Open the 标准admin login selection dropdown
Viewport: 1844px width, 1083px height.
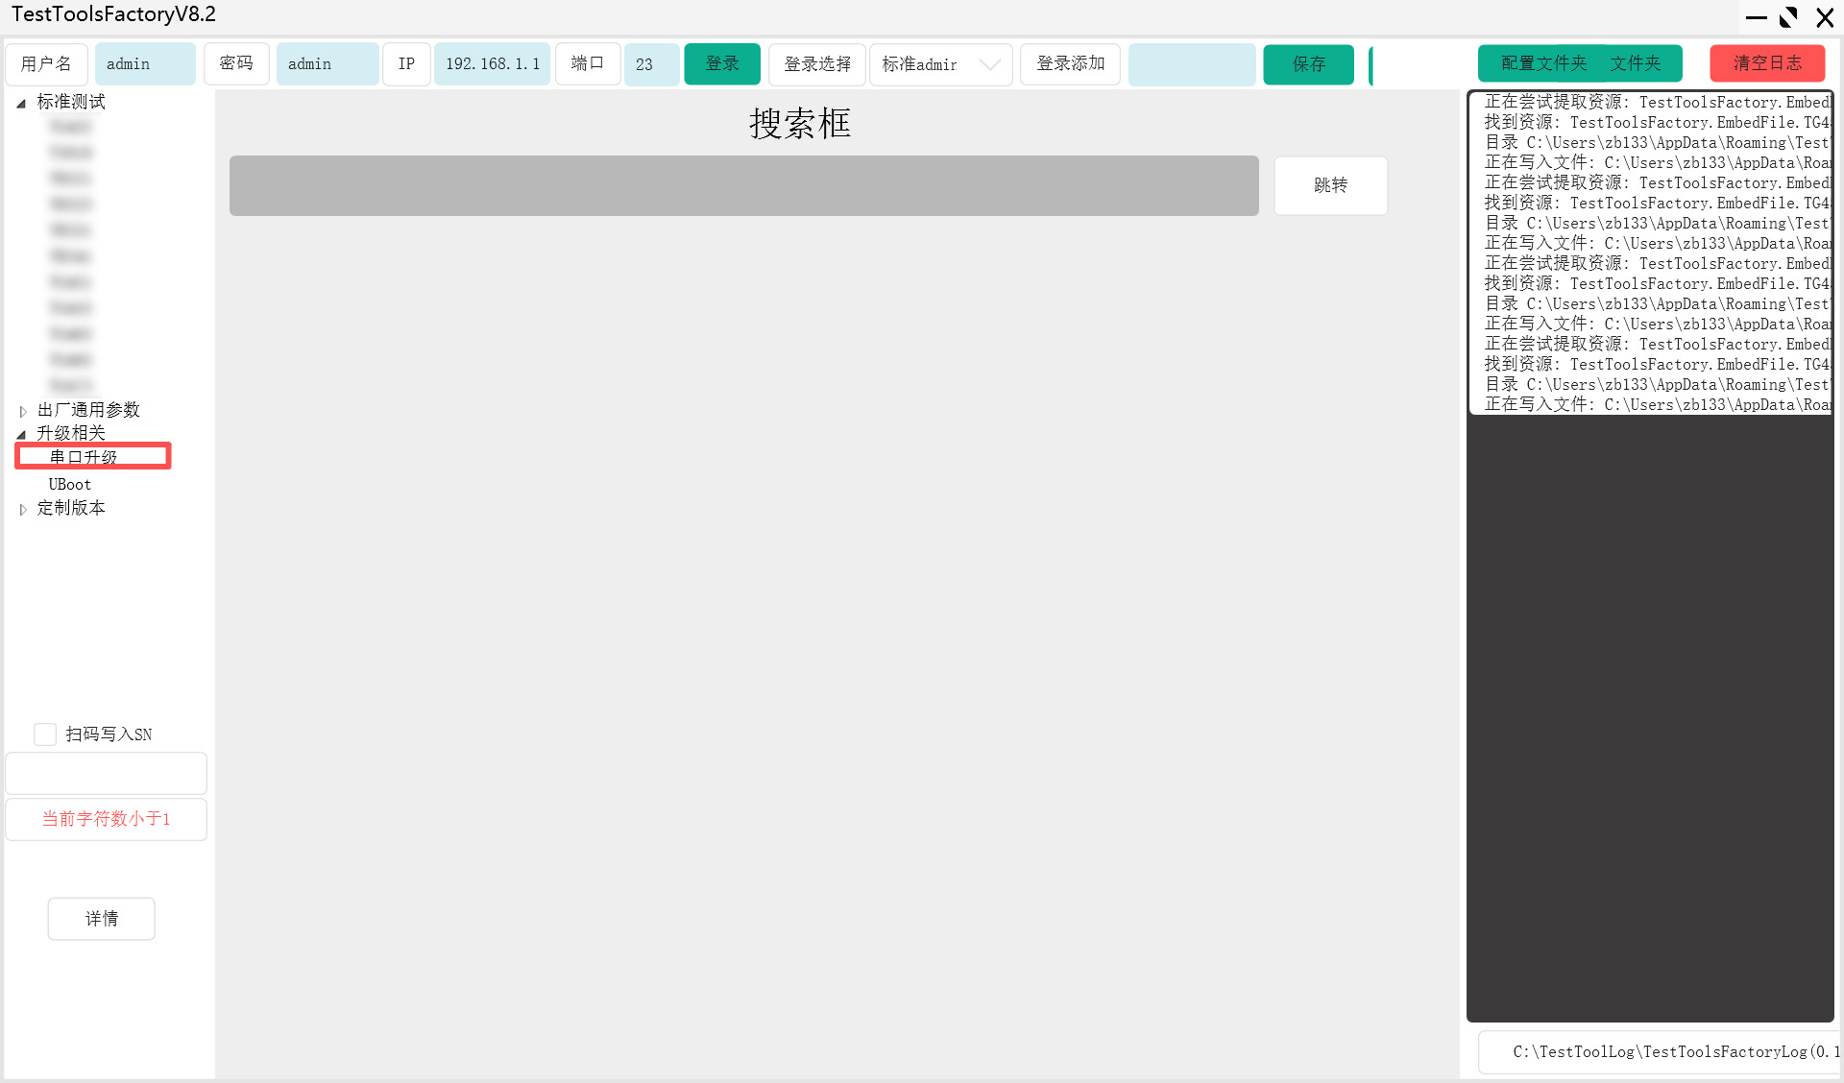989,64
